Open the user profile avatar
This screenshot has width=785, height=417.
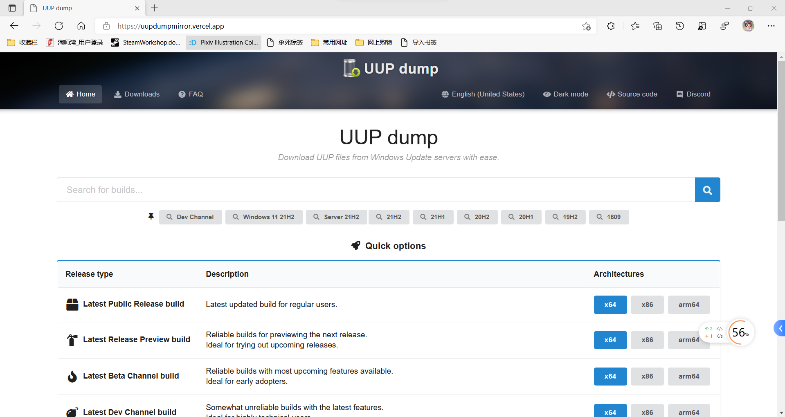click(x=748, y=26)
